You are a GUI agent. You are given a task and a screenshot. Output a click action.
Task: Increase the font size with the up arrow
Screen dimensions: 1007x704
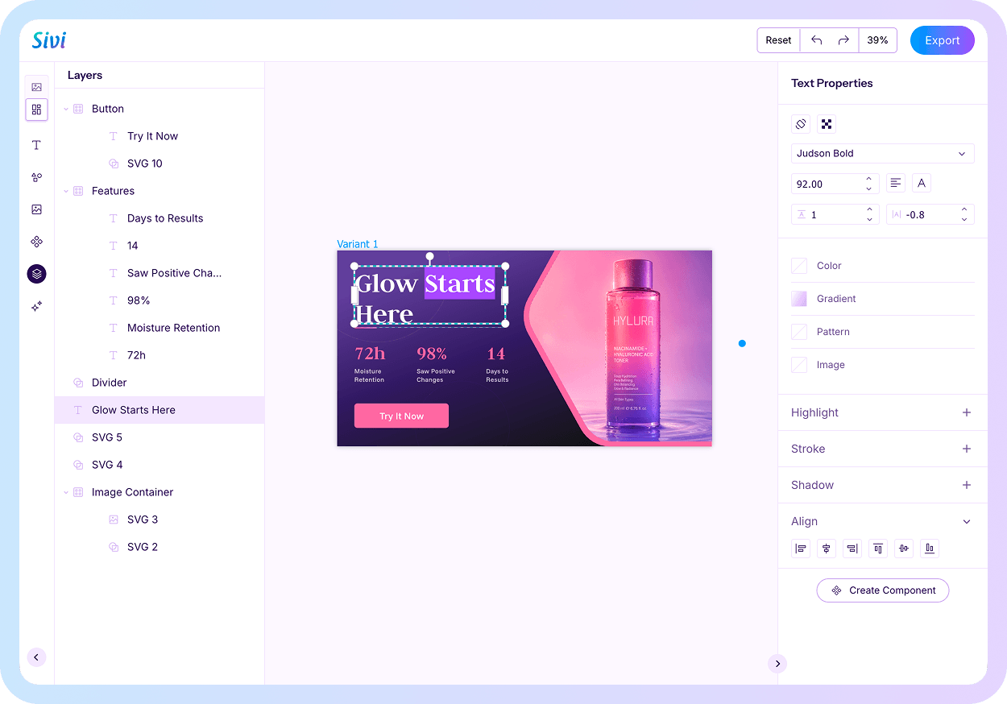tap(868, 179)
